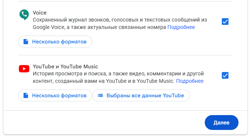Click the empty footer area left of Далее

(x=103, y=123)
